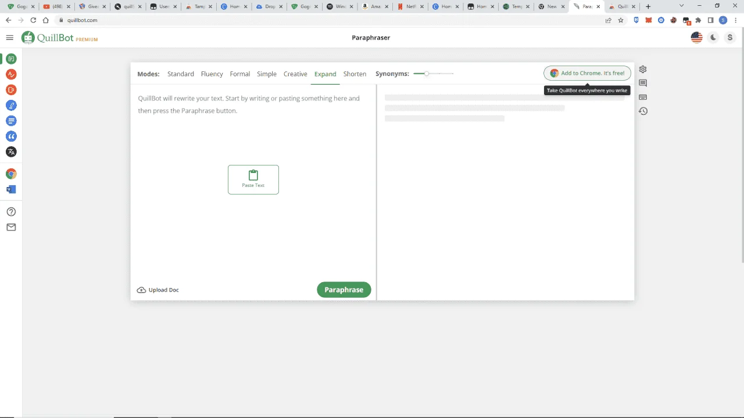
Task: Click Add to Chrome. It's free! button
Action: point(587,73)
